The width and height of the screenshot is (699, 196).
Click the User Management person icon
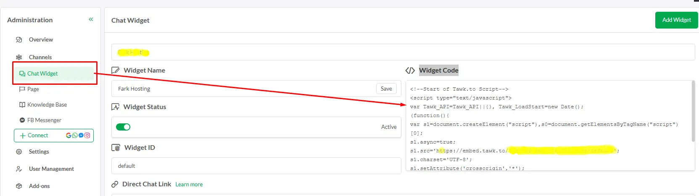[19, 169]
